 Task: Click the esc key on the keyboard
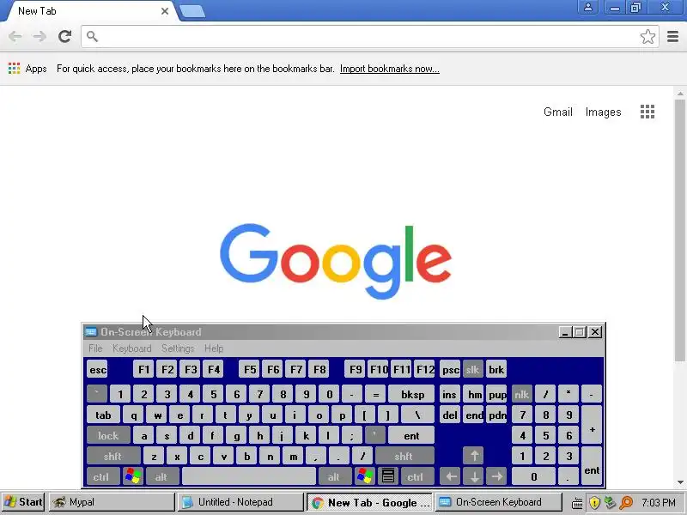[97, 370]
